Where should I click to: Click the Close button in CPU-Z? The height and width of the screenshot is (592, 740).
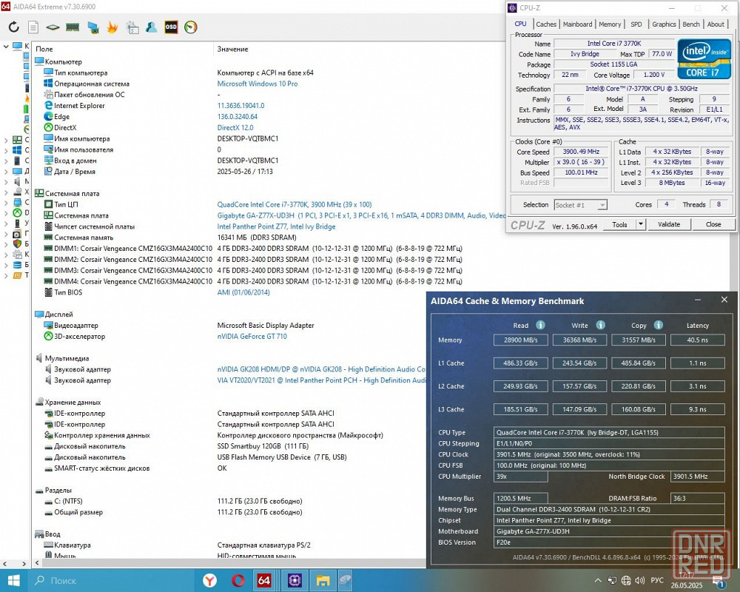[713, 224]
